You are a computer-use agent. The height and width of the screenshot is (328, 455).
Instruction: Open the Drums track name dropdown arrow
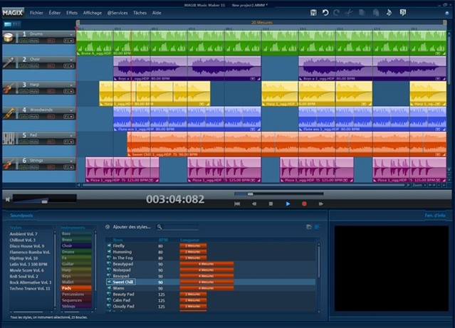71,35
